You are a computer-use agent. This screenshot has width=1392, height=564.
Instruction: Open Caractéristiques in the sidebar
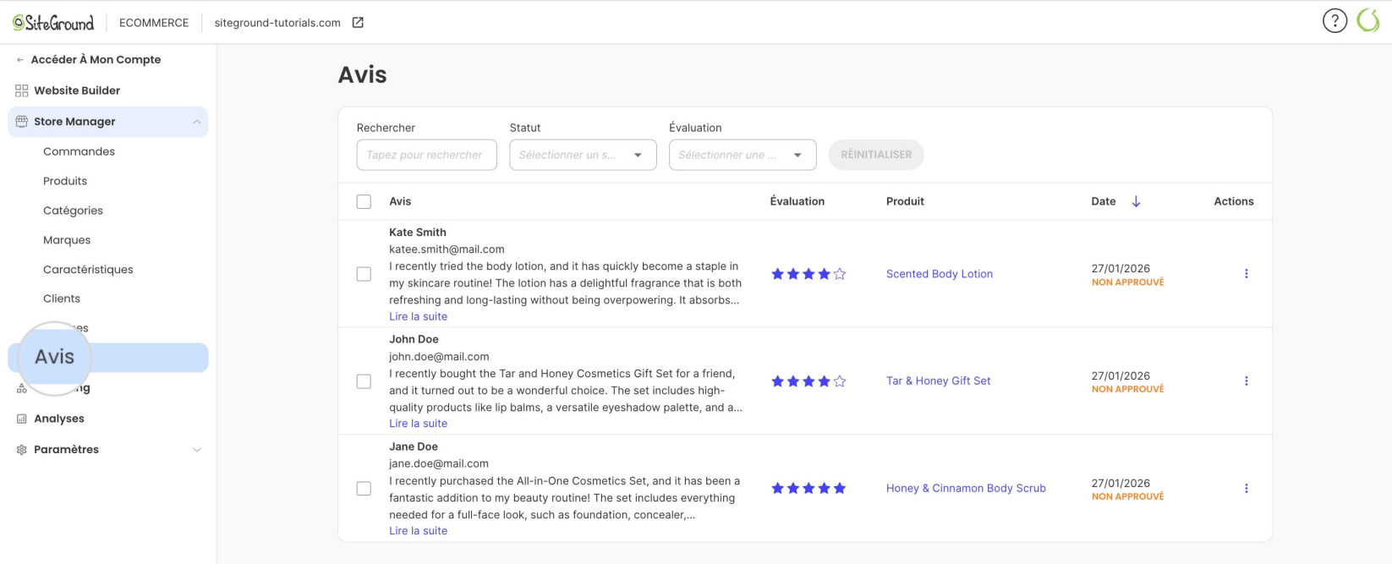pos(88,270)
